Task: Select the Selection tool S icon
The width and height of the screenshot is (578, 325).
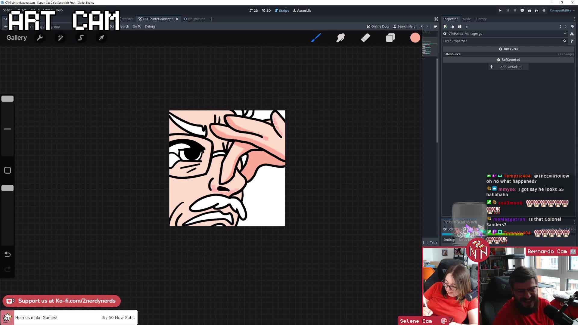Action: [81, 38]
